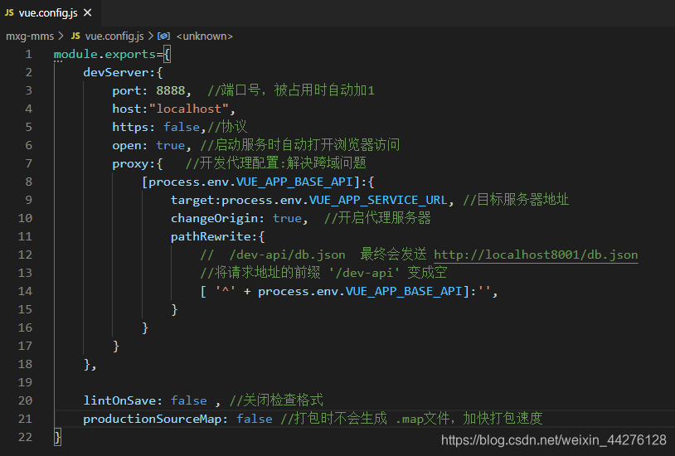Viewport: 675px width, 456px height.
Task: Open the http://localhost8001/db.json link
Action: pyautogui.click(x=536, y=255)
